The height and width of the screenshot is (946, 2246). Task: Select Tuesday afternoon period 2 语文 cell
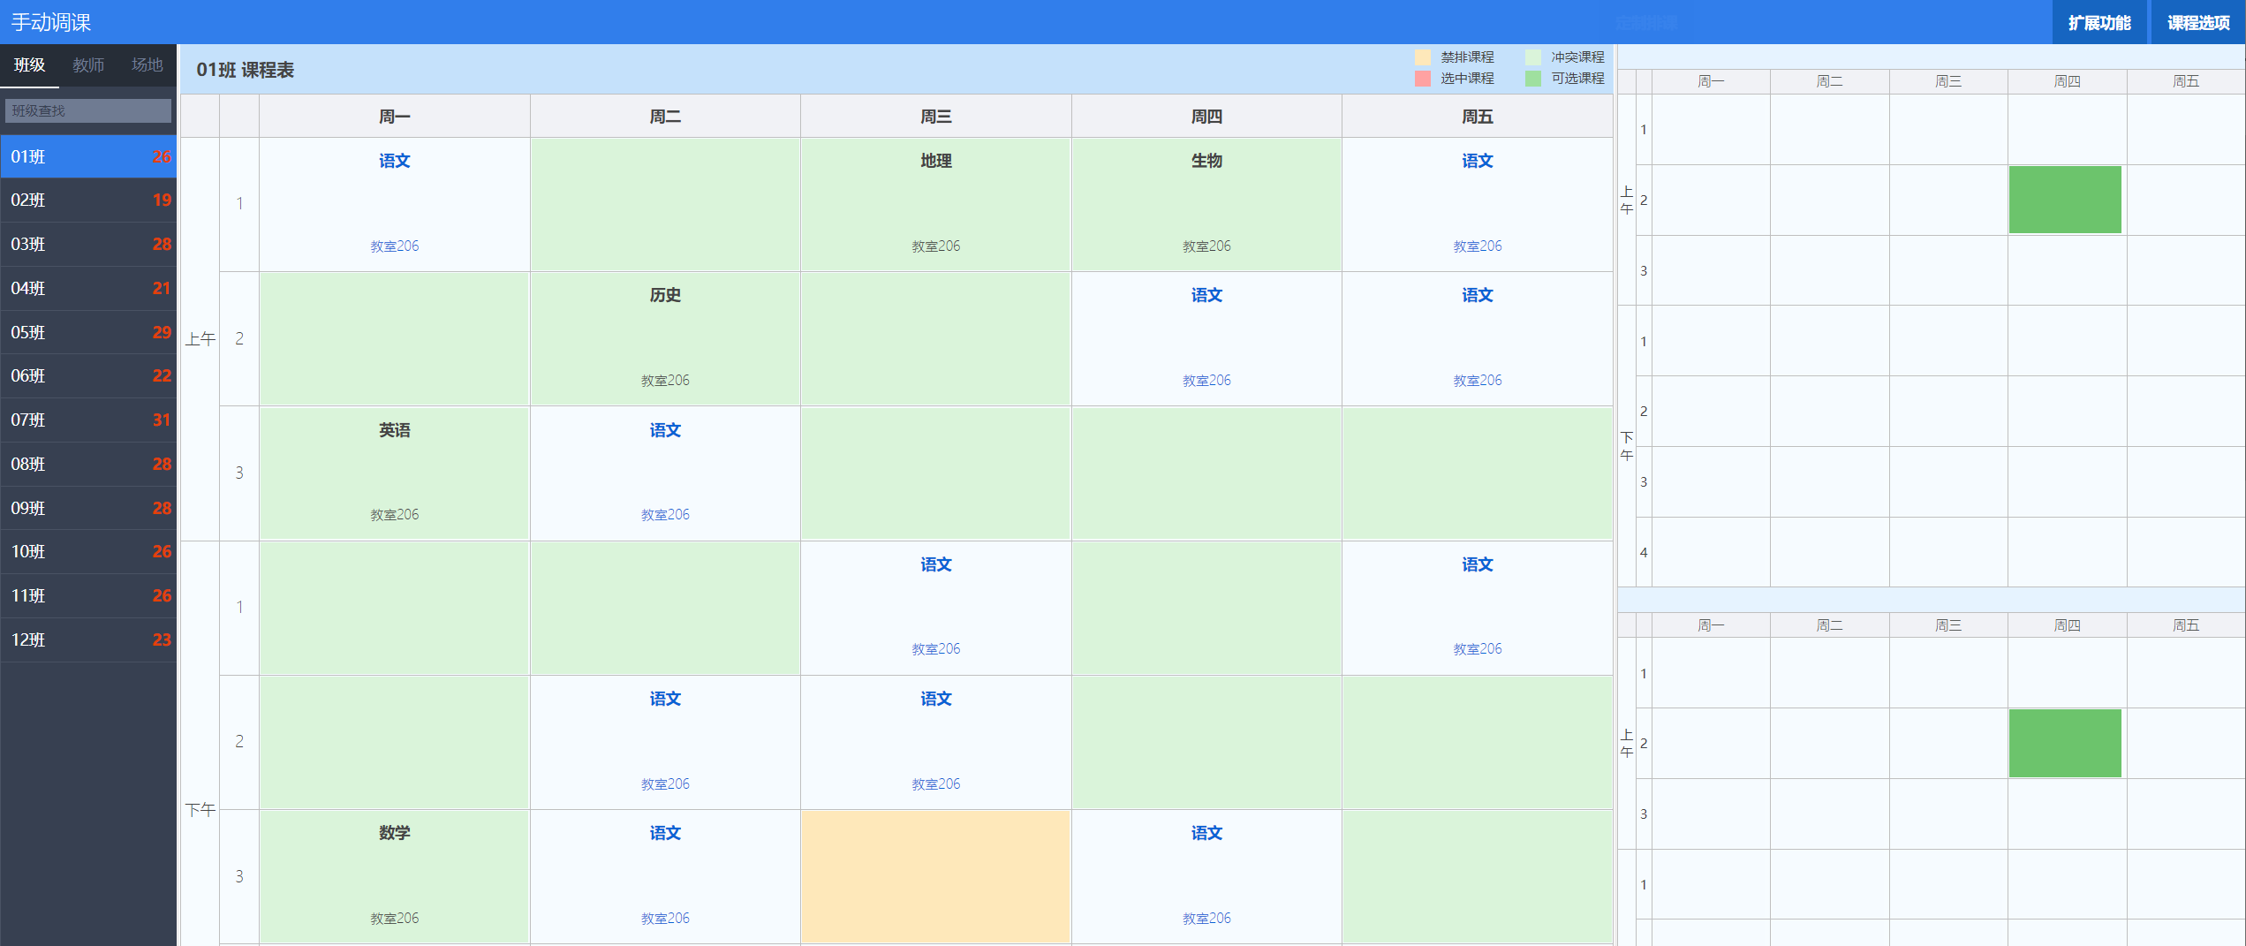click(x=665, y=742)
